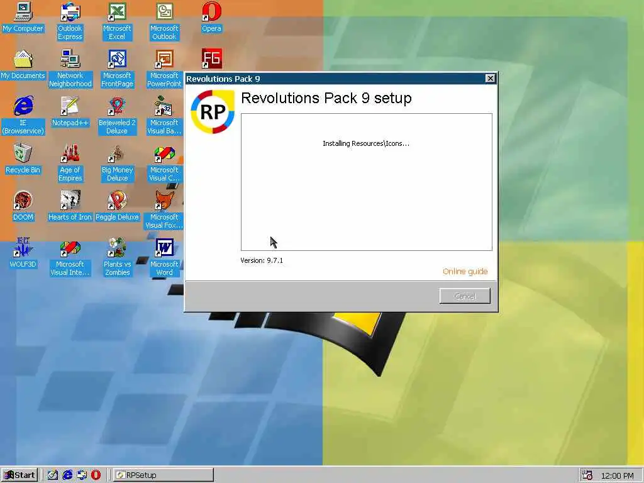The image size is (644, 483).
Task: Select the Microsoft Visual C++ shortcut
Action: [164, 163]
